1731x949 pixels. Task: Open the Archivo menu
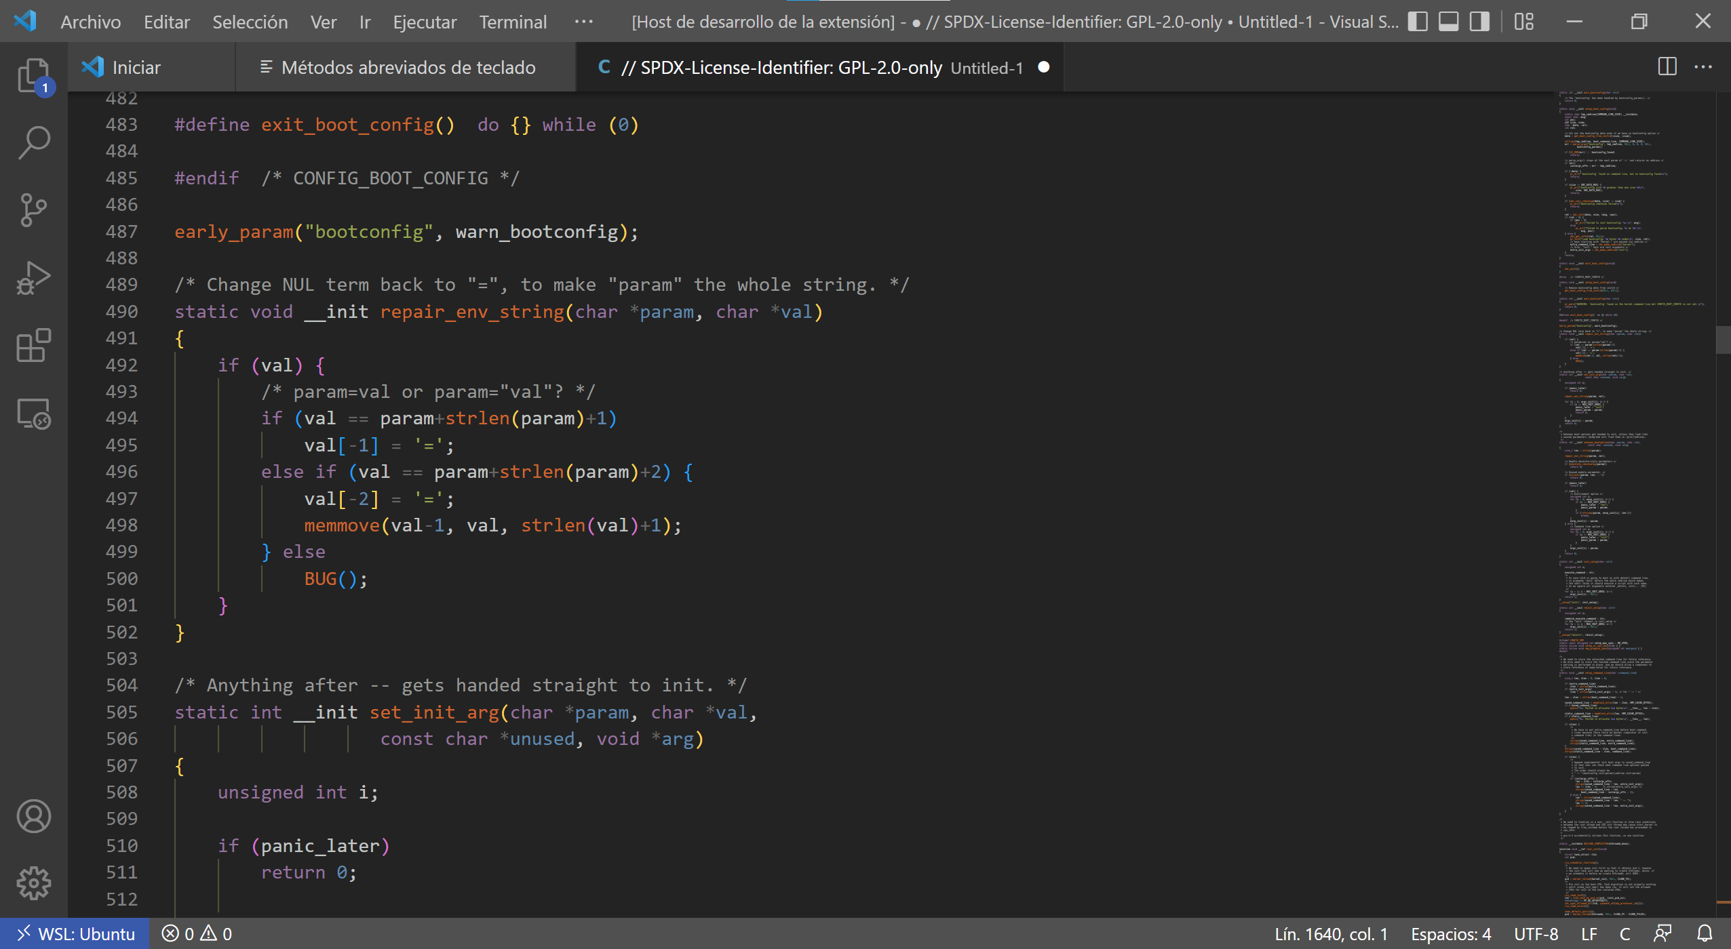coord(91,22)
